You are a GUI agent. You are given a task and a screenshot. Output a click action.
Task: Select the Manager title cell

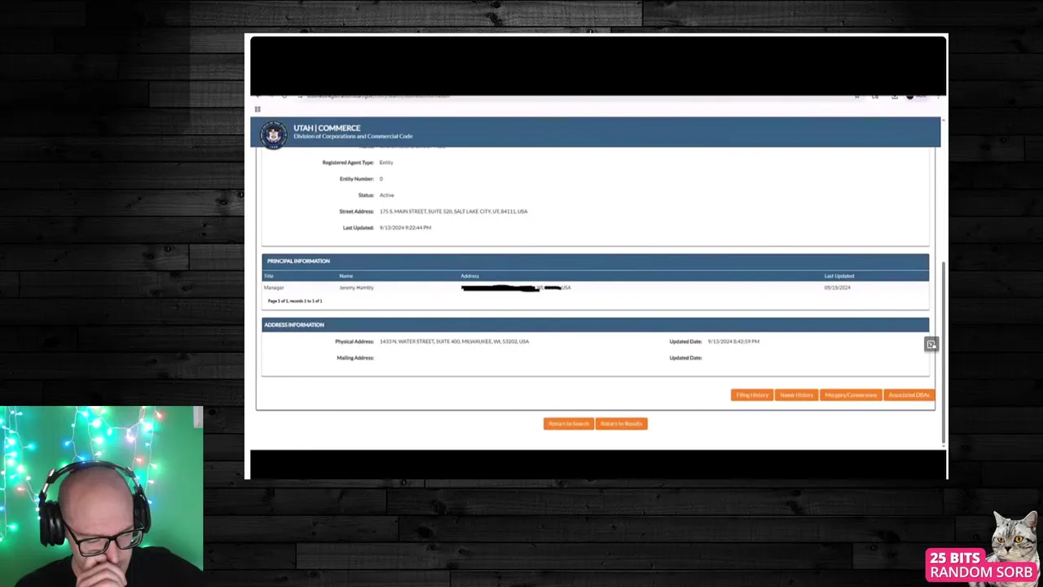pyautogui.click(x=274, y=288)
